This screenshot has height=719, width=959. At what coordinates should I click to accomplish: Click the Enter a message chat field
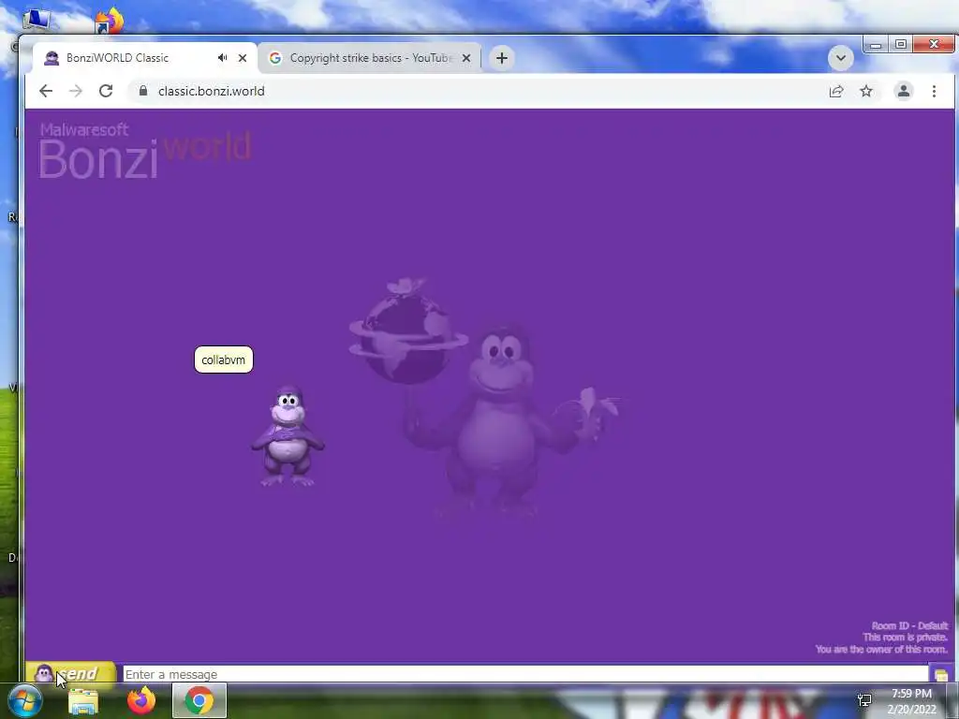pos(525,674)
